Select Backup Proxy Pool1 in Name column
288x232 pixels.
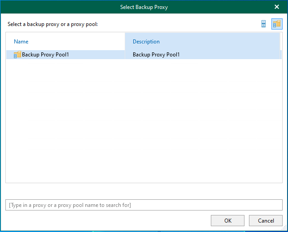coord(45,55)
